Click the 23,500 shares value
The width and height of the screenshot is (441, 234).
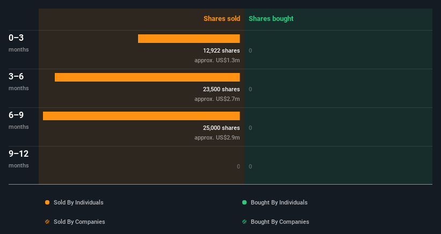coord(222,89)
